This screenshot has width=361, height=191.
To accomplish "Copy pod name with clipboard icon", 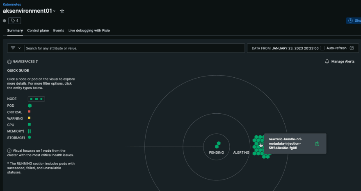I will click(x=317, y=144).
